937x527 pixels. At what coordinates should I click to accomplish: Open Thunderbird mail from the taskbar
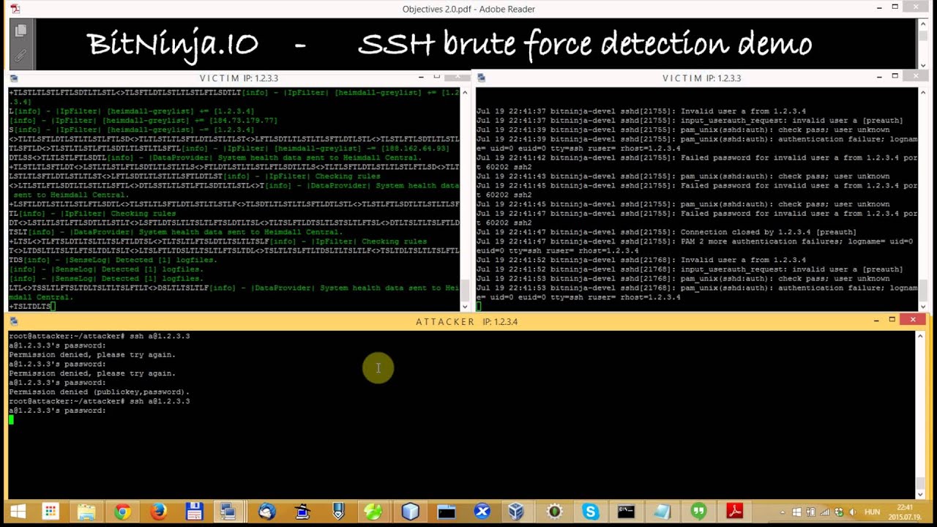[x=266, y=512]
